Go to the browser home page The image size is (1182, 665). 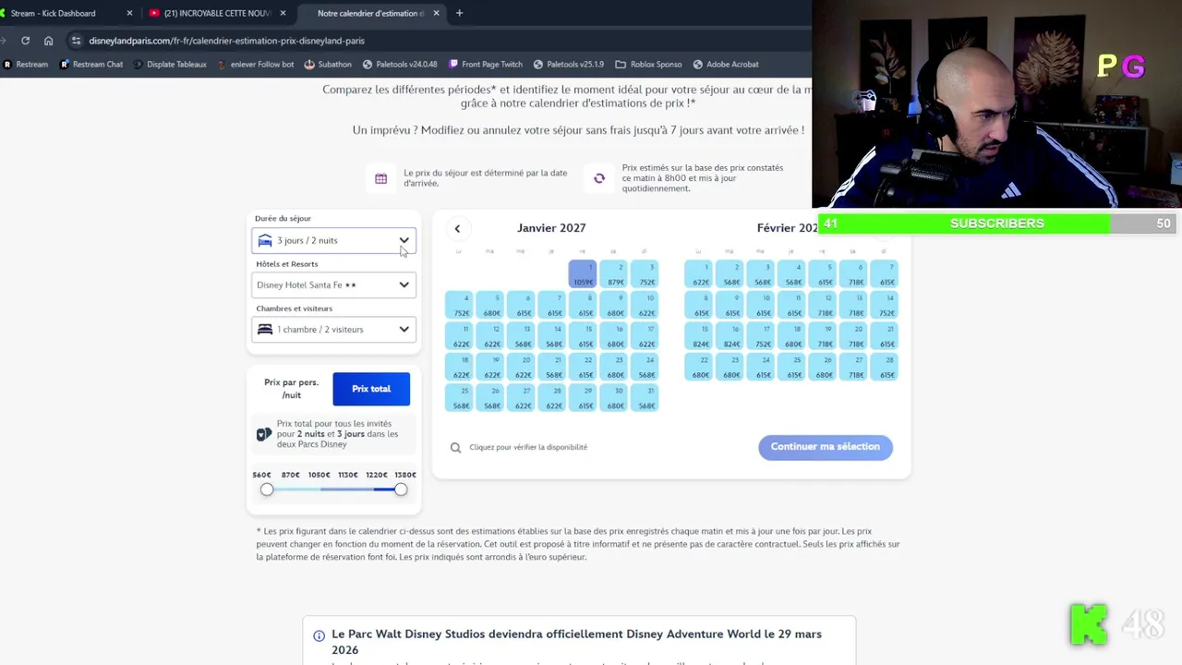[48, 41]
